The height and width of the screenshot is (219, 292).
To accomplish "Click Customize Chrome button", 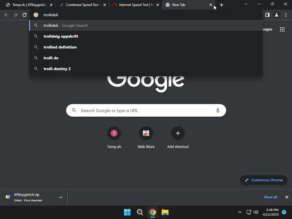I will tap(264, 180).
